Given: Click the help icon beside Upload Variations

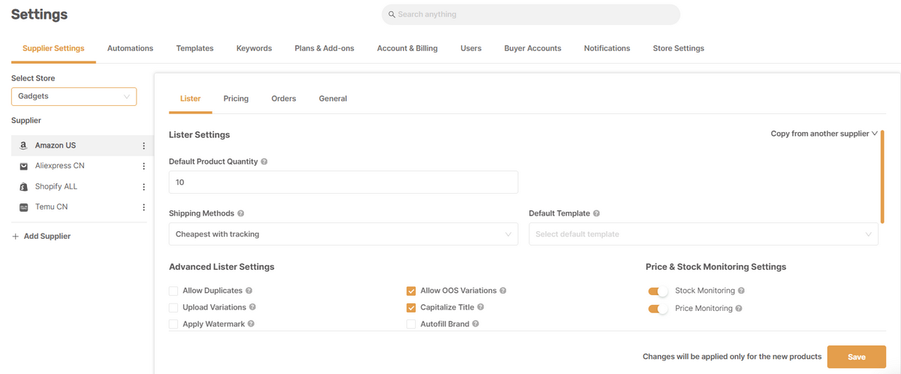Looking at the screenshot, I should pos(252,307).
